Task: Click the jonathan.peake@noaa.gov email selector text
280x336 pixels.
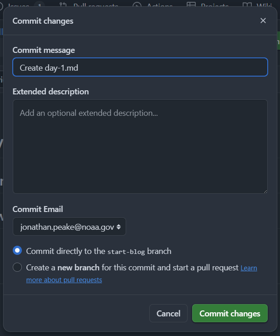Action: click(x=67, y=227)
